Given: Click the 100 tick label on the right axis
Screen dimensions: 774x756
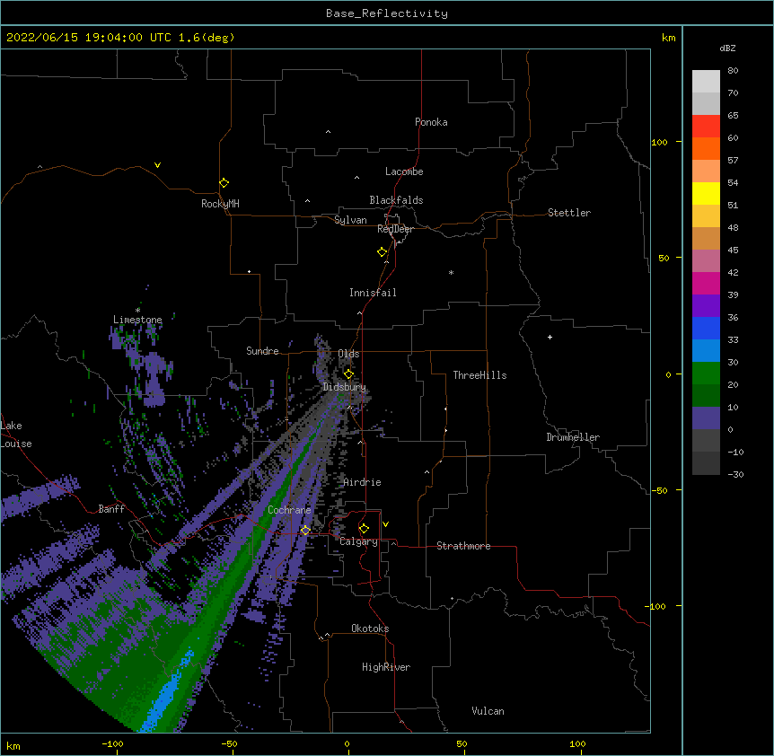Looking at the screenshot, I should pos(659,142).
